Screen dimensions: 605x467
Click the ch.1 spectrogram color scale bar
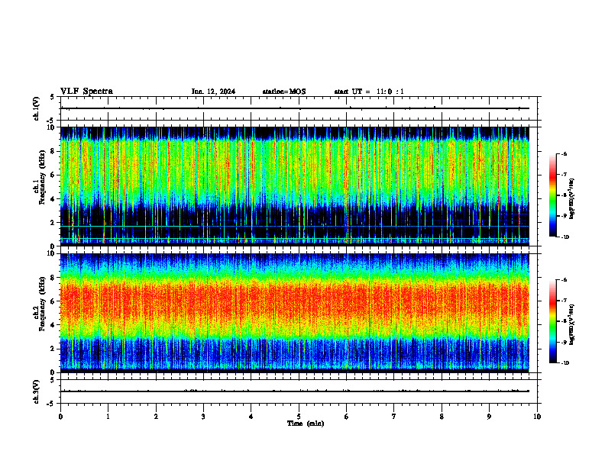[552, 195]
